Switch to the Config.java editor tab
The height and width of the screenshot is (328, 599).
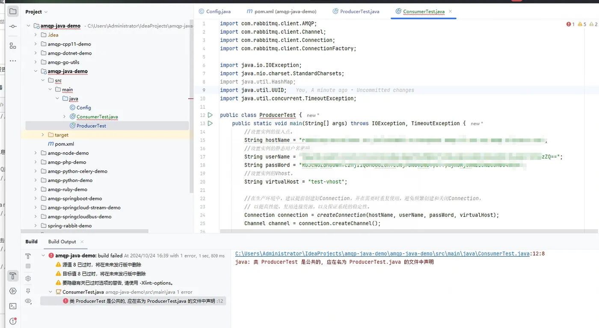point(214,12)
